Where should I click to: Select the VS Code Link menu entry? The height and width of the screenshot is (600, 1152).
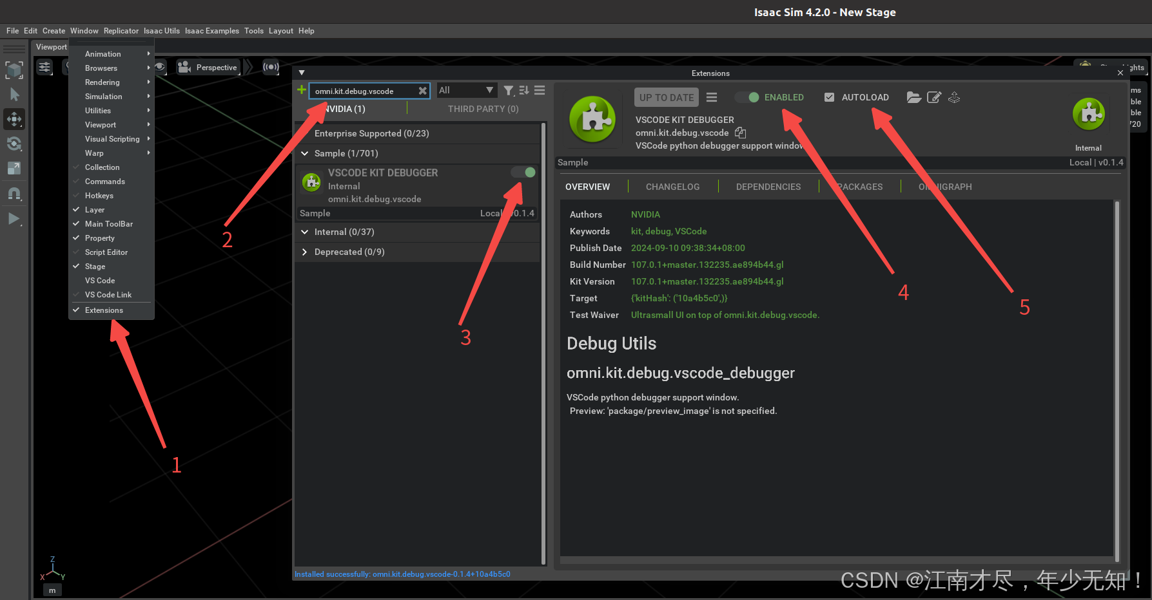click(x=112, y=295)
